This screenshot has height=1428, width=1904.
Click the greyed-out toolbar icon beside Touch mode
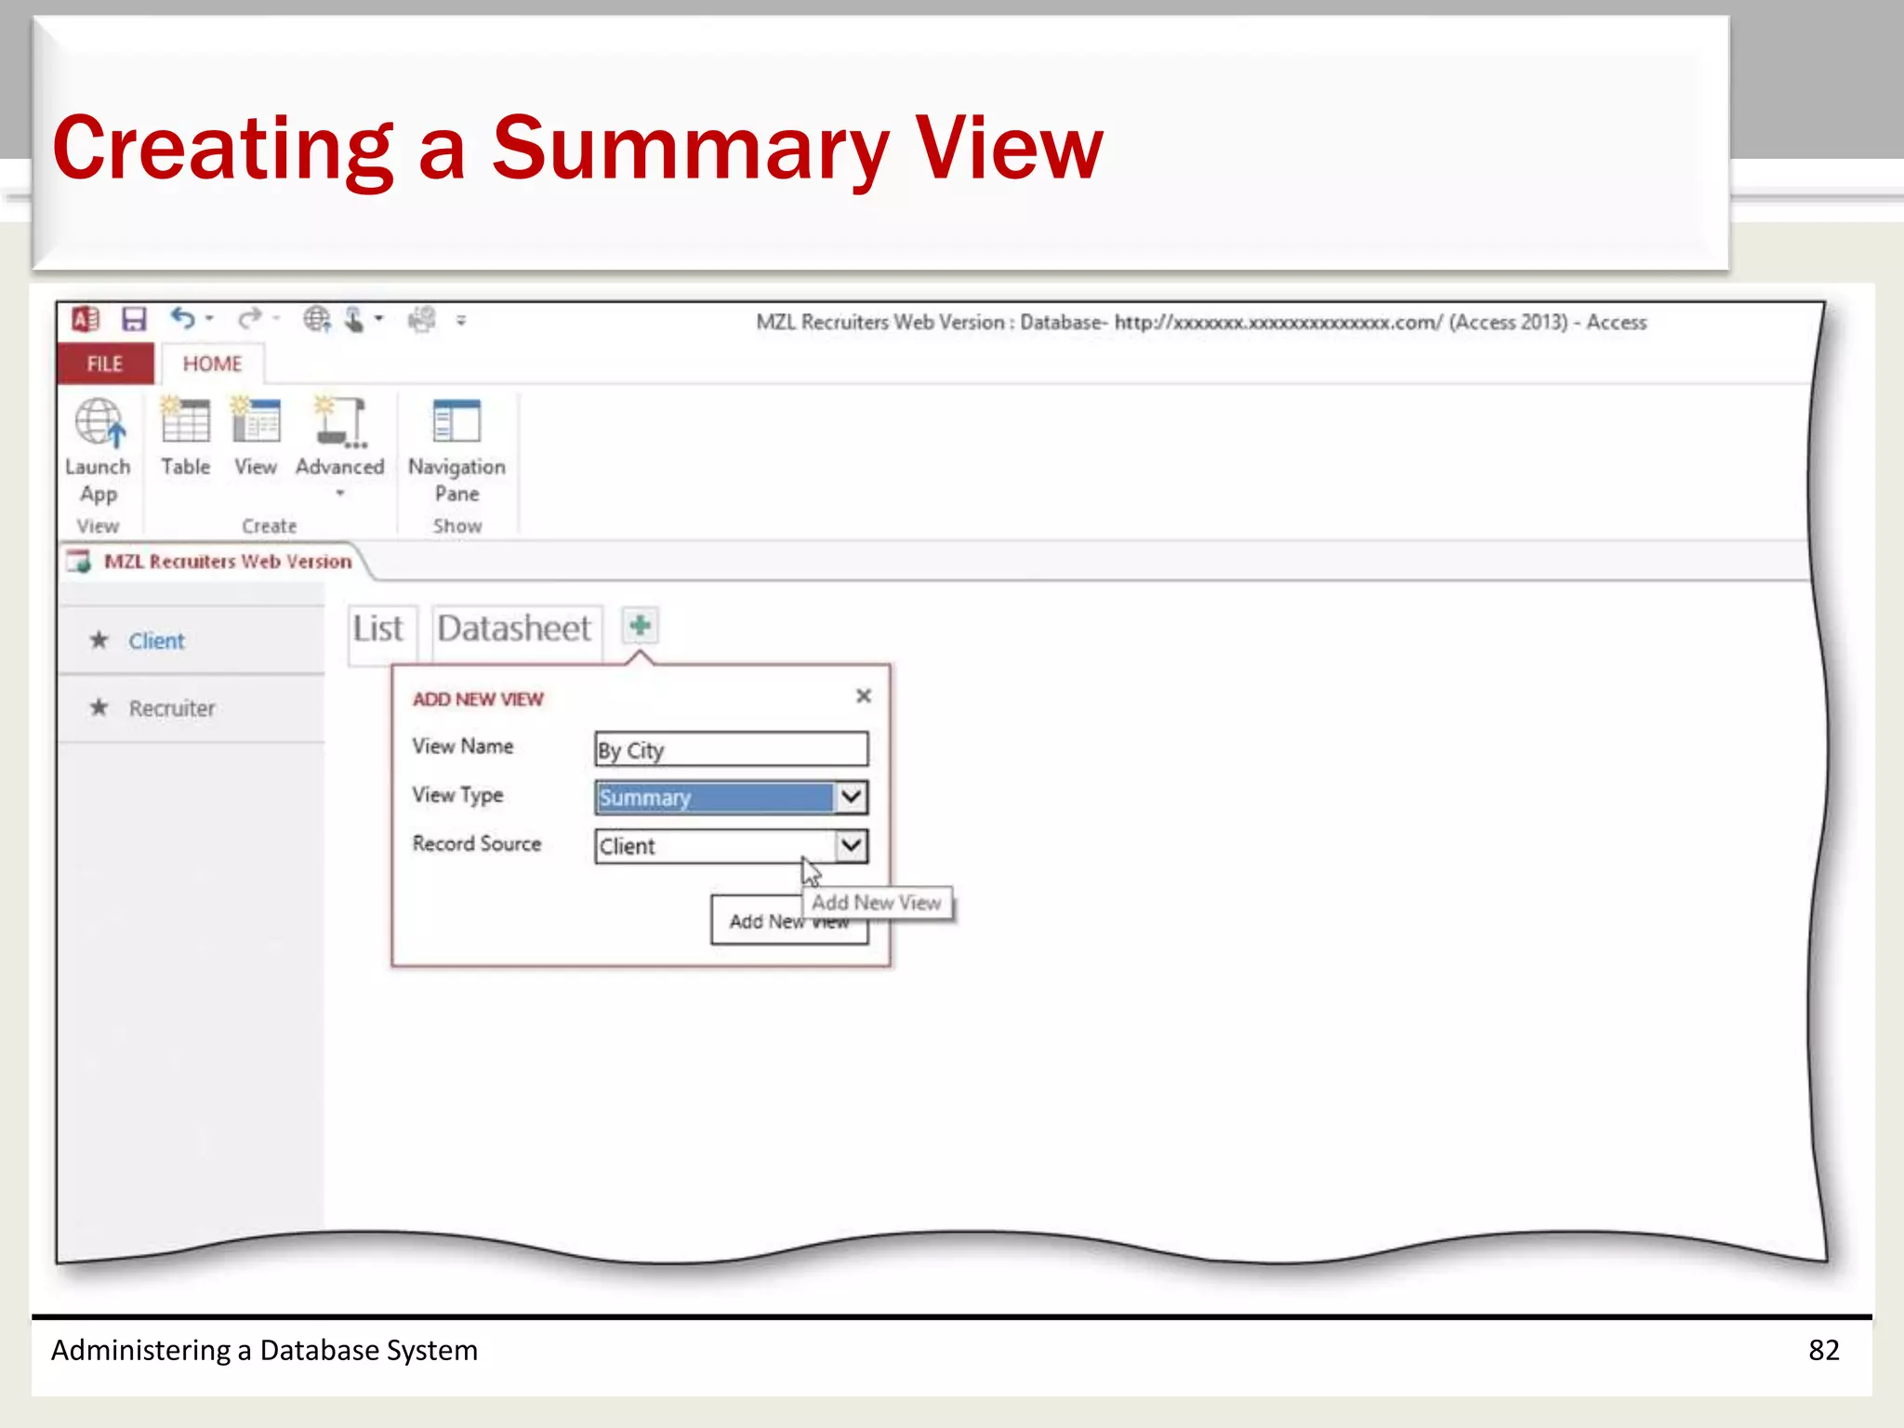(x=422, y=320)
